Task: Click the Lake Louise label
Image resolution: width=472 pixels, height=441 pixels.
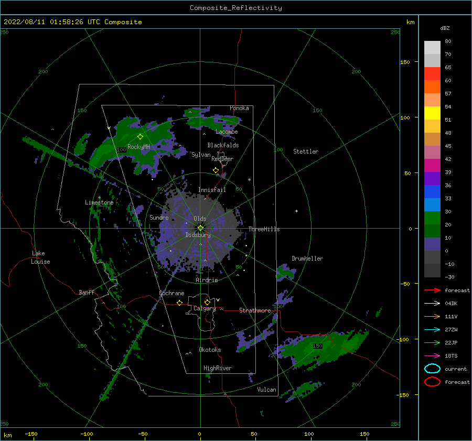Action: click(x=40, y=257)
